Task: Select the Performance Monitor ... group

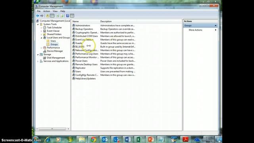Action: [x=87, y=57]
